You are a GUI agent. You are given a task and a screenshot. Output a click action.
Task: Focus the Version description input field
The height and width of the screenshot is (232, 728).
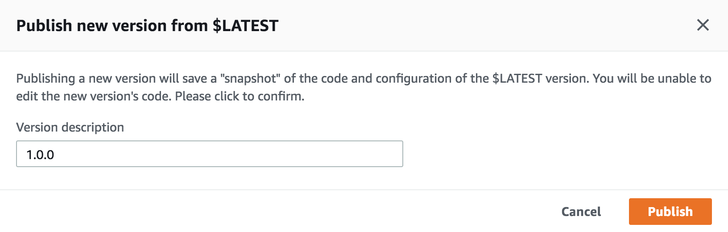tap(210, 154)
